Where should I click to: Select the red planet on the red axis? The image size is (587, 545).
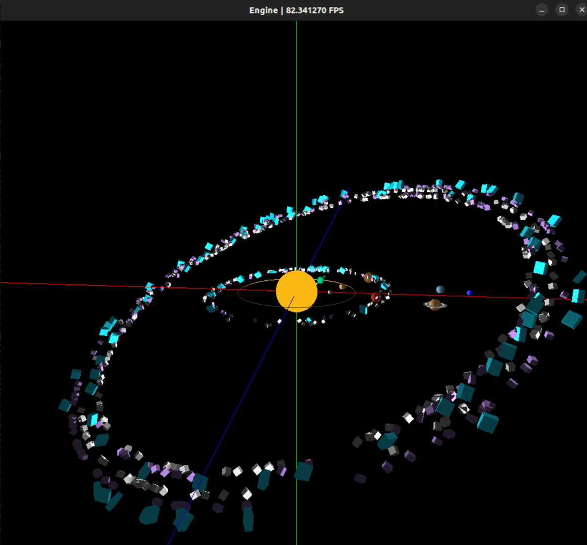[376, 297]
